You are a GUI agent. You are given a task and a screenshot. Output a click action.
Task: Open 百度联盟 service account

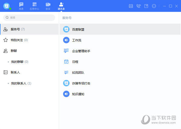pos(120,29)
